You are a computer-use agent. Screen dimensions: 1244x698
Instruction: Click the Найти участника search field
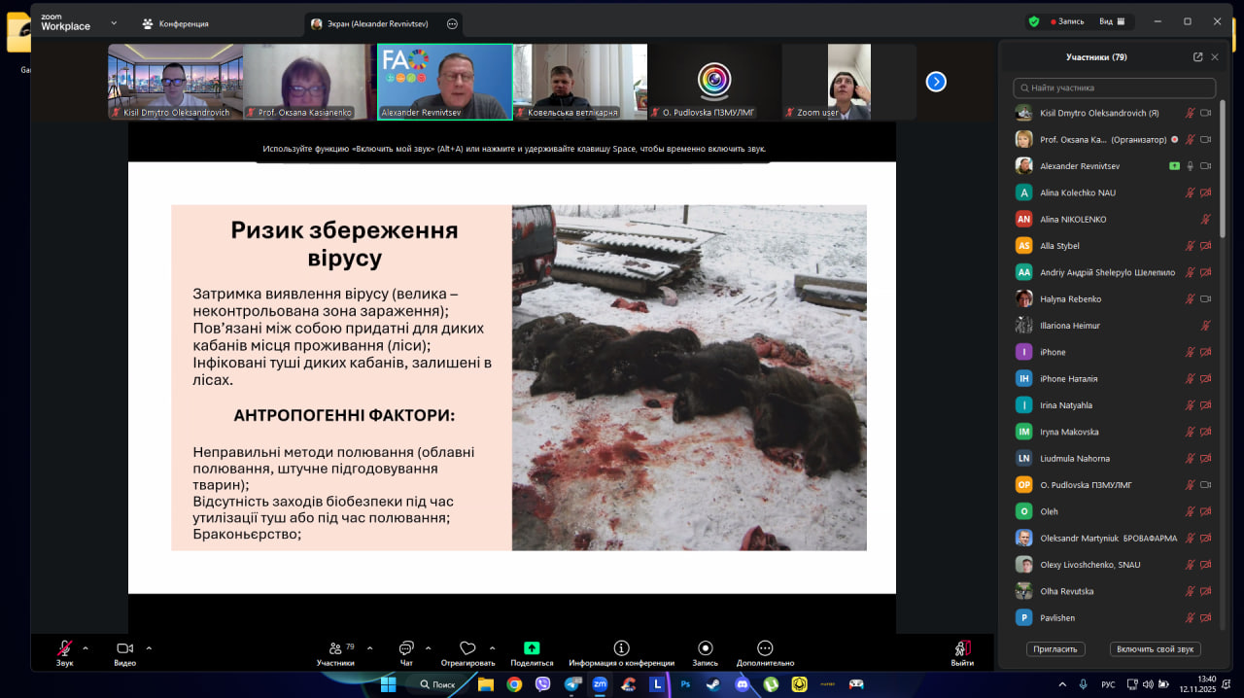tap(1114, 87)
